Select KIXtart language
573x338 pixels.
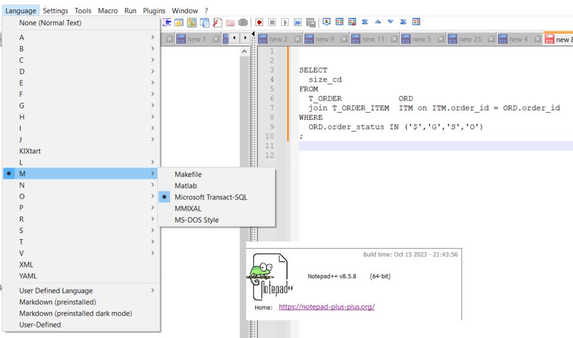[x=81, y=152]
